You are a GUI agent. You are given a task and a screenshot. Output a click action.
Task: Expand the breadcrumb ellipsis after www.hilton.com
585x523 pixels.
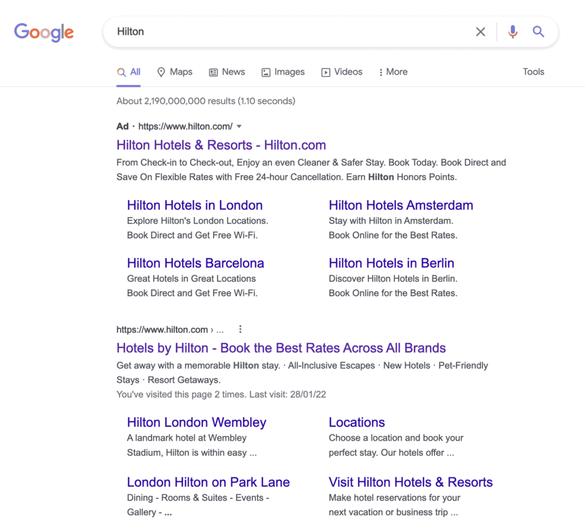(x=221, y=329)
